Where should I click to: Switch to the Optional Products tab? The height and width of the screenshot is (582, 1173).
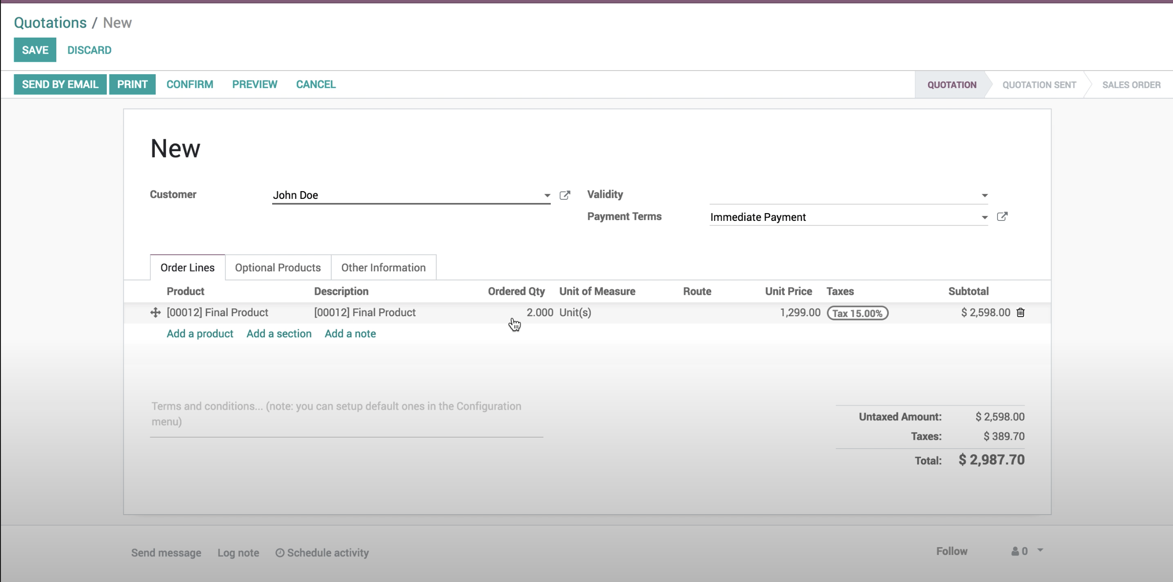(277, 267)
